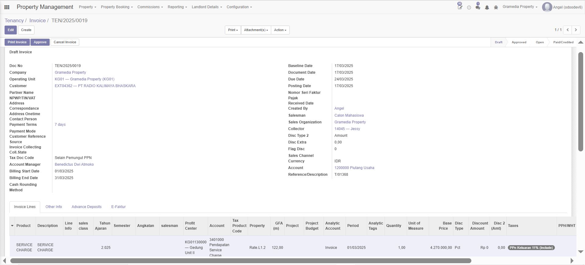Sort by Base Price column header
The height and width of the screenshot is (265, 585).
pos(441,226)
